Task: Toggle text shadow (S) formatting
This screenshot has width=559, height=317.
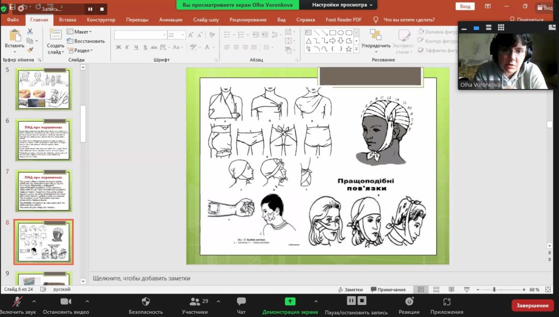Action: pos(145,47)
